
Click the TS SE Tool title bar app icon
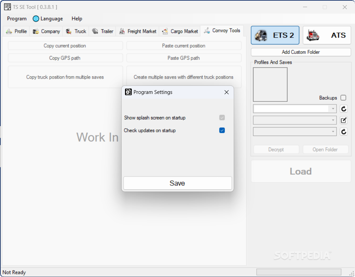click(7, 7)
